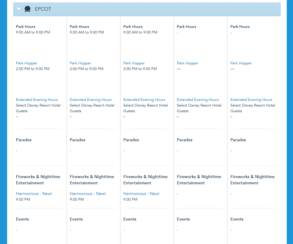Click Park Hours heading in fourth column

tap(187, 27)
